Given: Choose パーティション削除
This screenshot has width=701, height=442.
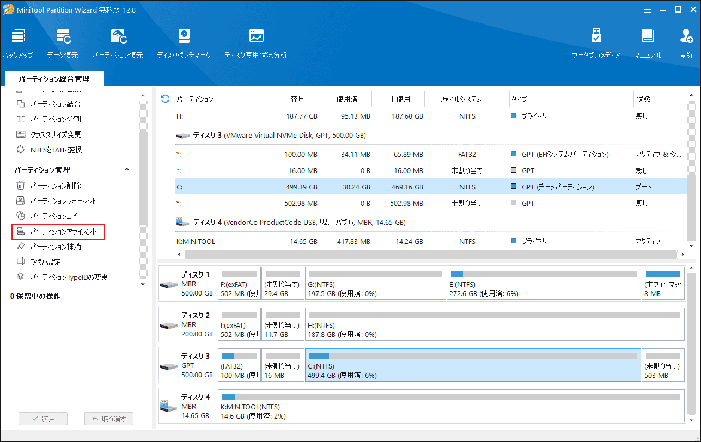Looking at the screenshot, I should pyautogui.click(x=55, y=186).
